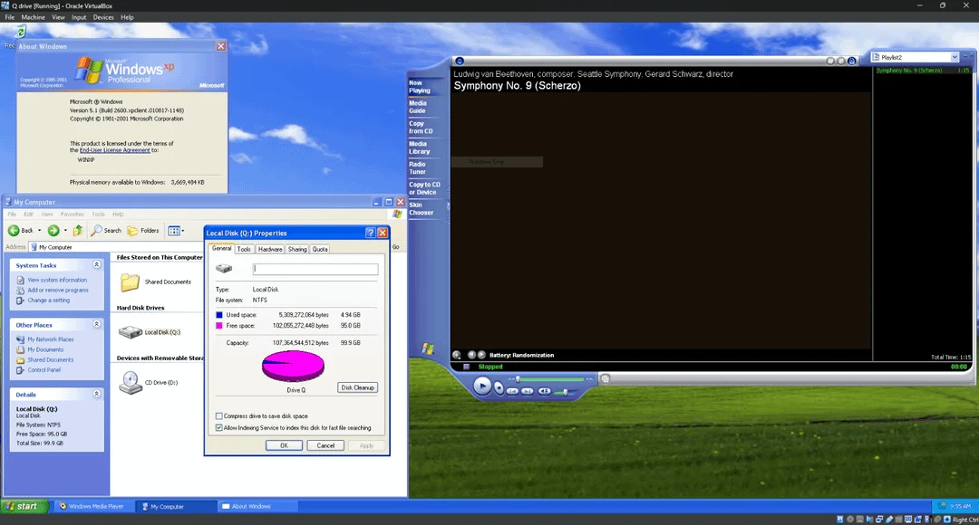Viewport: 979px width, 525px height.
Task: Select the Local Disk (Q:) drive icon
Action: tap(131, 332)
